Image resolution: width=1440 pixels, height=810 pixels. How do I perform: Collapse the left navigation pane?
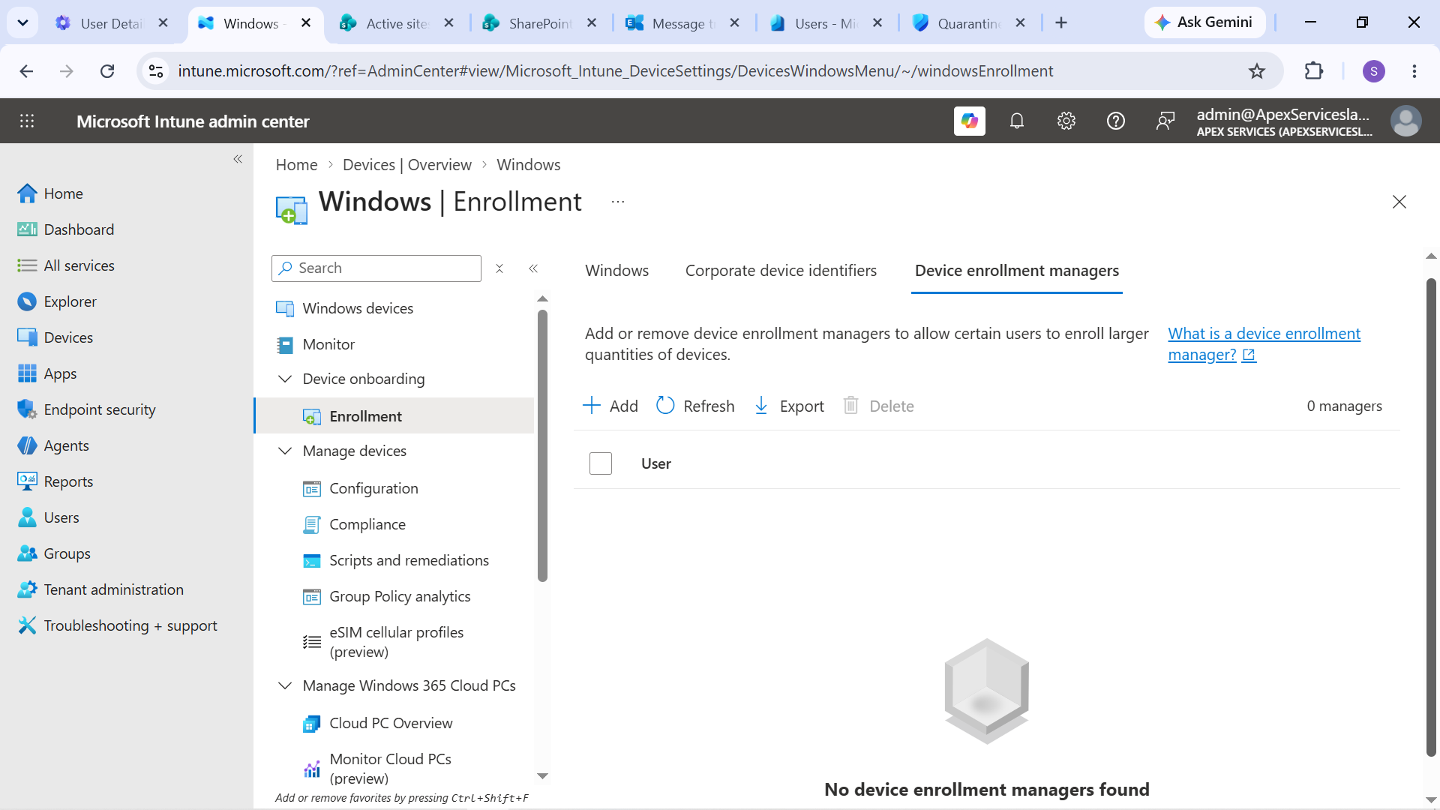(x=238, y=159)
